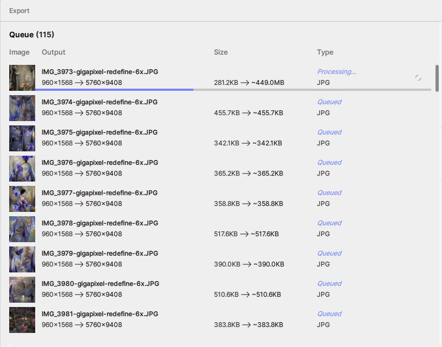
Task: Click size estimate 390.0KB → ~390.0KB
Action: pyautogui.click(x=249, y=264)
